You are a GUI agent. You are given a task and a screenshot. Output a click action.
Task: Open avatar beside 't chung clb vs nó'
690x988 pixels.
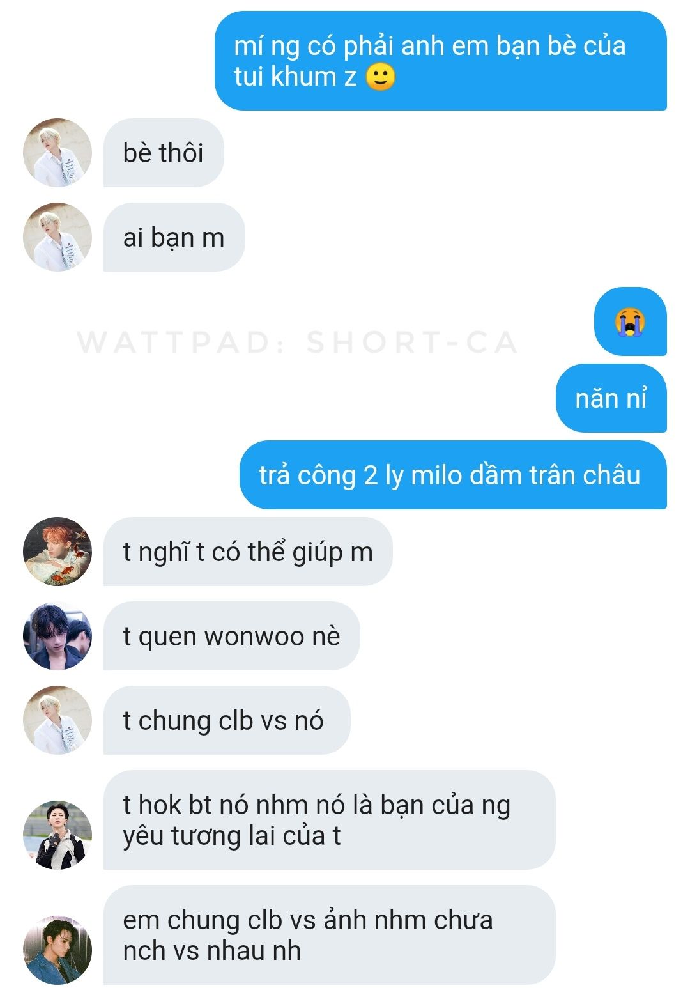click(x=57, y=720)
